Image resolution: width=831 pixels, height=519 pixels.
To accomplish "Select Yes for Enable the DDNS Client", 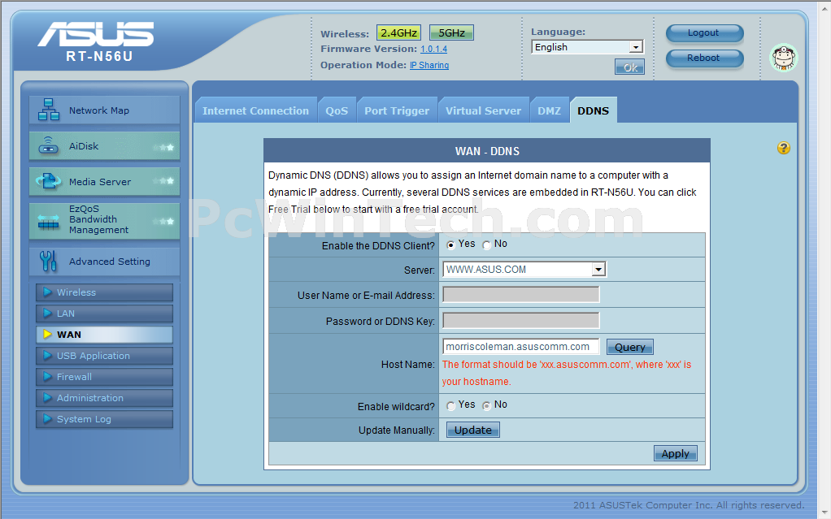I will click(450, 245).
